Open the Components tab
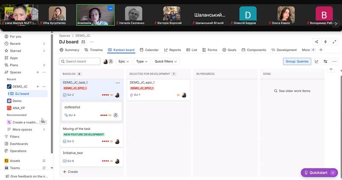 pos(254,50)
